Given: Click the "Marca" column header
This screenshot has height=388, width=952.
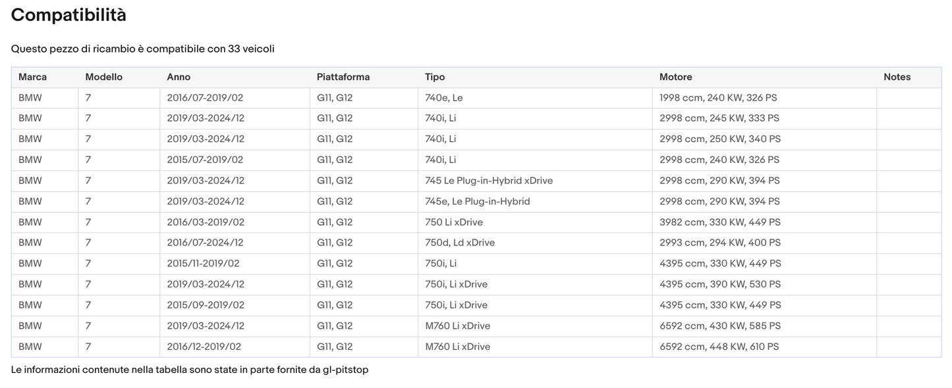Looking at the screenshot, I should (x=32, y=77).
